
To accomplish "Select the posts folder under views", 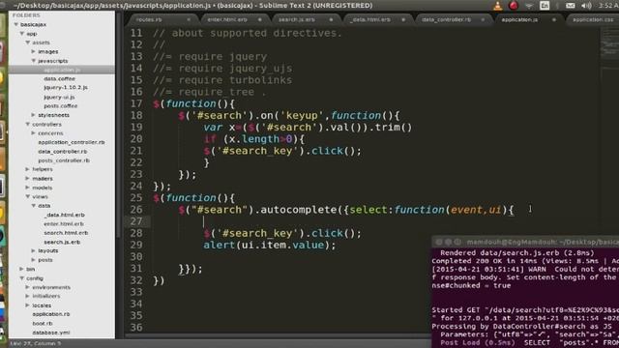I will 45,260.
